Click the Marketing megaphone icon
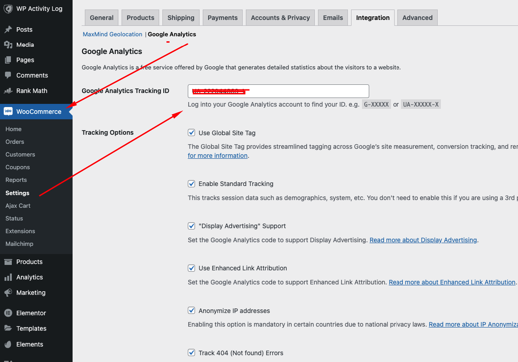Screen dimensions: 518x362 8,292
